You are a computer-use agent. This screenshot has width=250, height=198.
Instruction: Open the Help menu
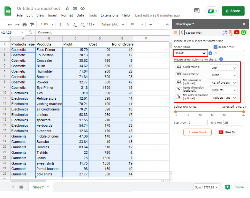126,15
